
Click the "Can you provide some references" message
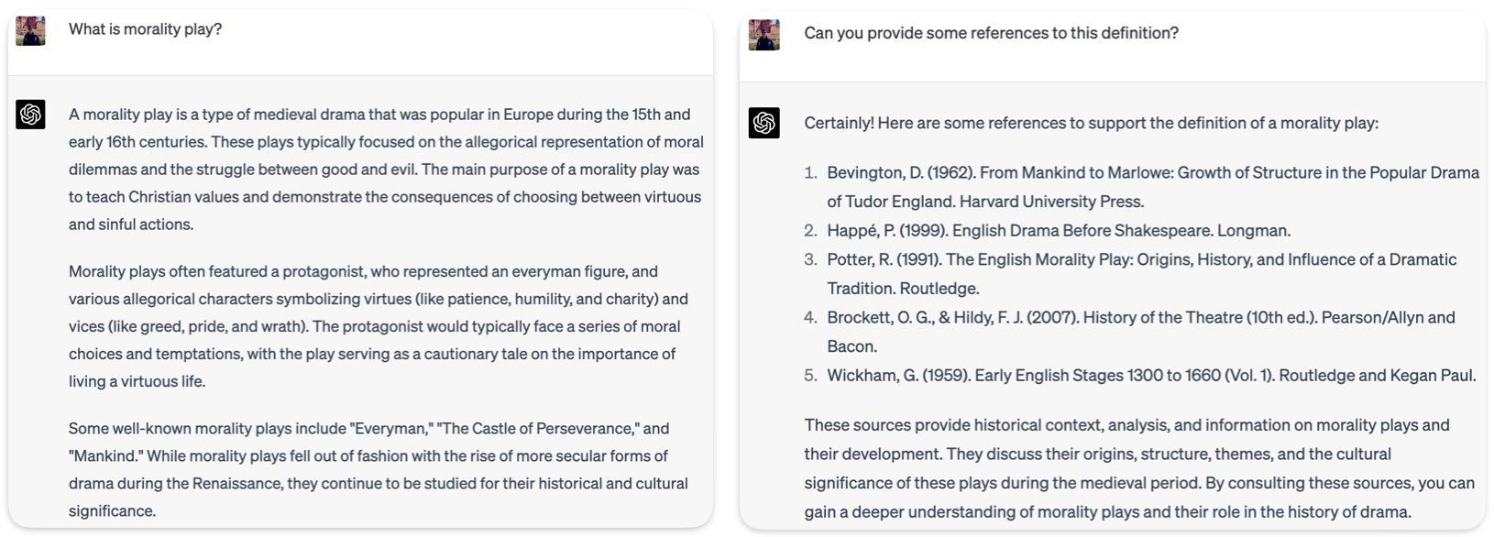[x=991, y=33]
